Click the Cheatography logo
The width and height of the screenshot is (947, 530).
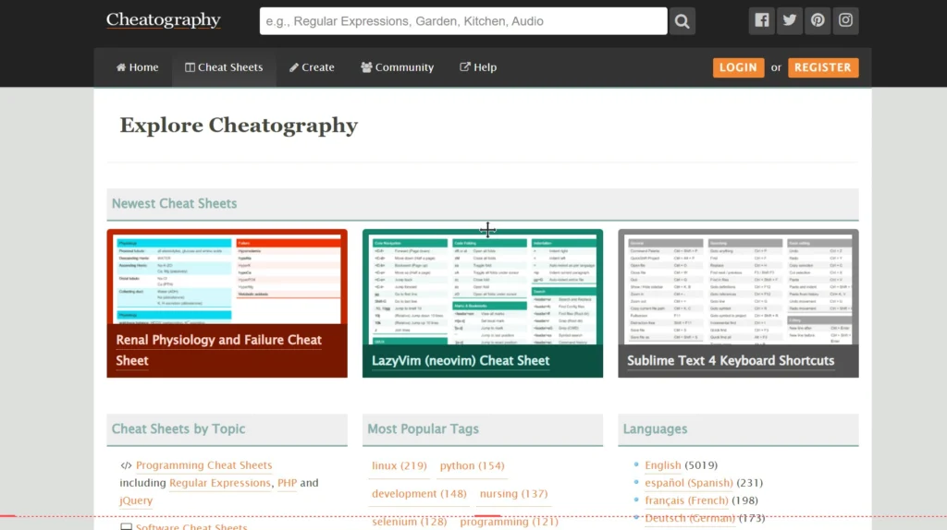point(164,20)
